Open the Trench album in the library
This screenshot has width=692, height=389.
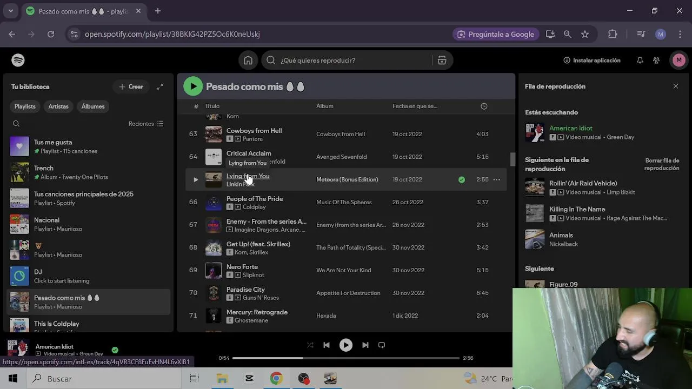click(89, 172)
